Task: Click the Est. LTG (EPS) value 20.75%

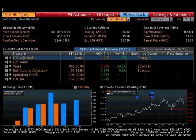Action: [x=125, y=40]
